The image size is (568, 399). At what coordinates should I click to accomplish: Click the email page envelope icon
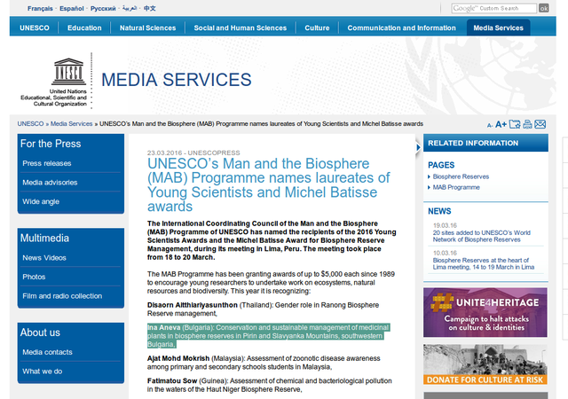click(x=540, y=124)
